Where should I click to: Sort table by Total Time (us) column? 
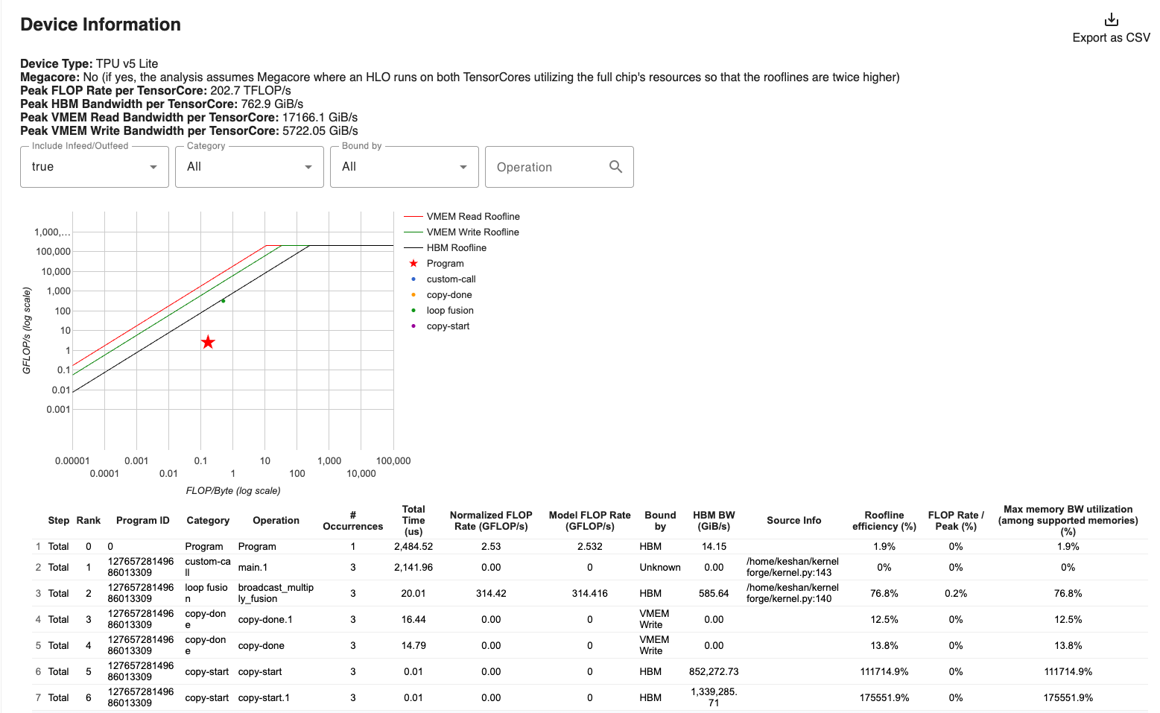click(x=413, y=520)
